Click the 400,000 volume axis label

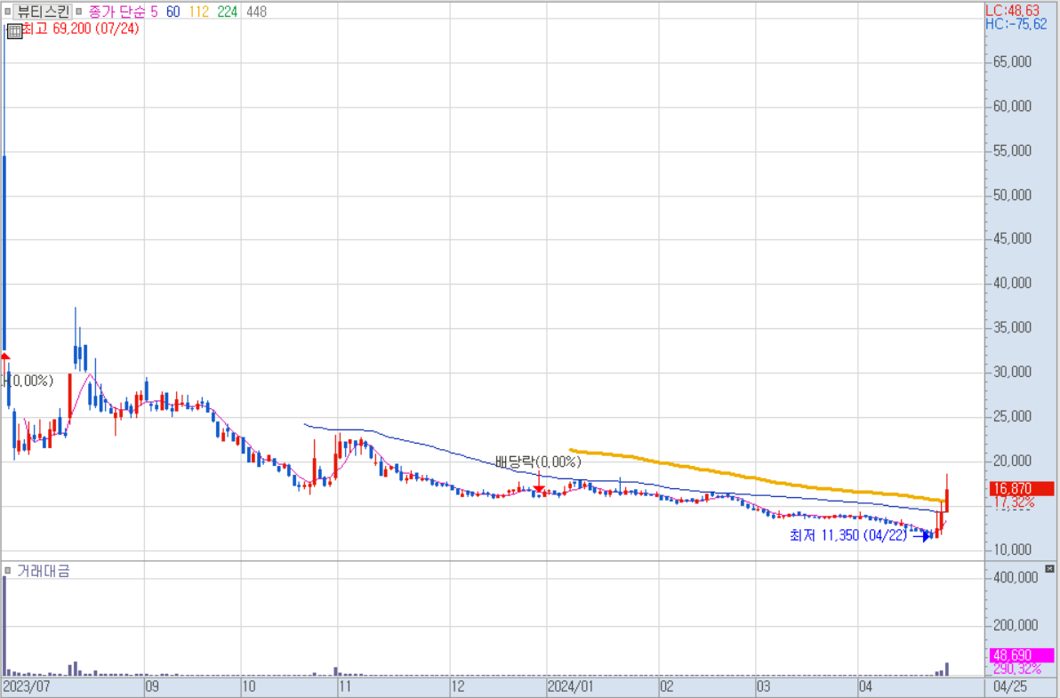tap(1016, 578)
